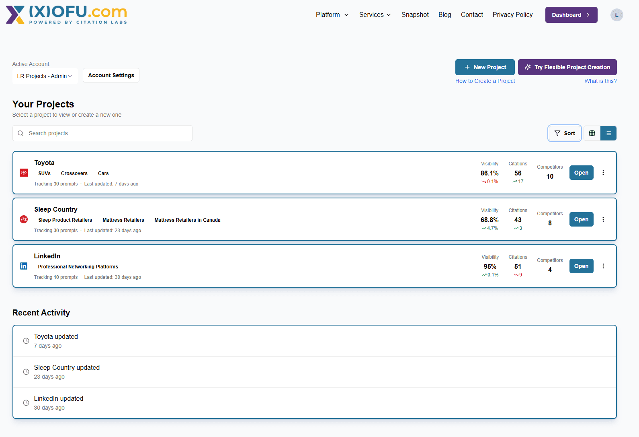The height and width of the screenshot is (437, 639).
Task: Click Sleep Country competitors count 8
Action: coord(550,223)
